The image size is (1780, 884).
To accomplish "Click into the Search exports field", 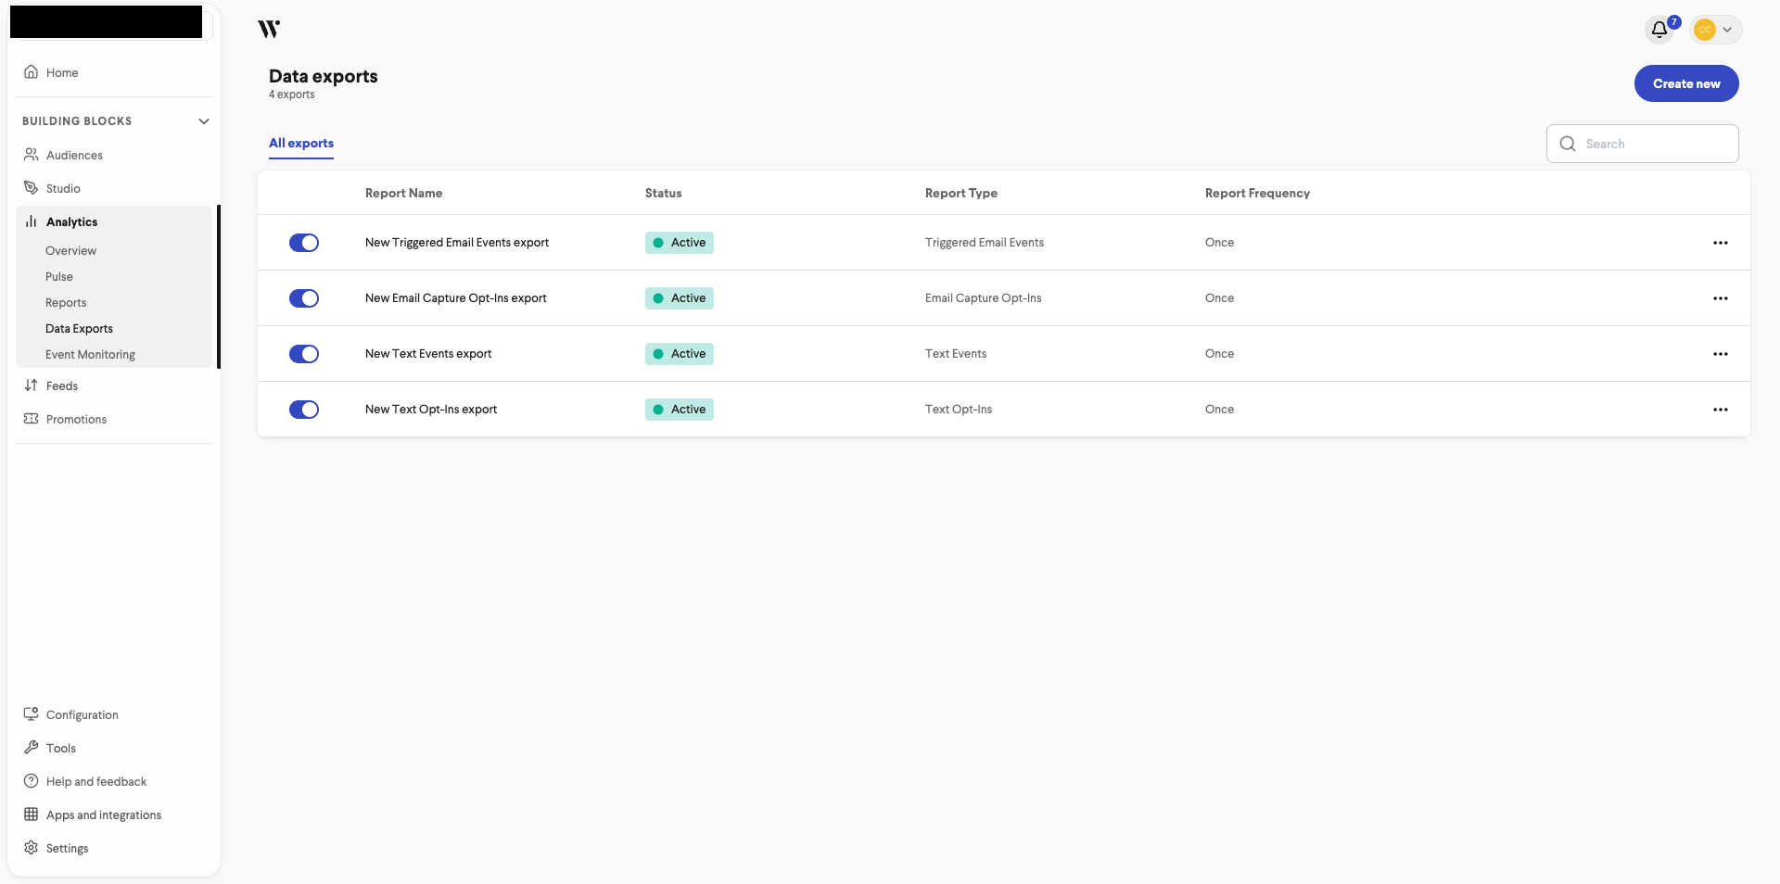I will pyautogui.click(x=1643, y=144).
